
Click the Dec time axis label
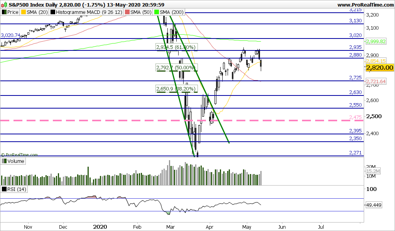click(63, 227)
